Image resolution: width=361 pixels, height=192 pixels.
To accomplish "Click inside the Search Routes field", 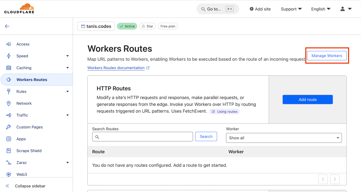I will click(x=142, y=136).
